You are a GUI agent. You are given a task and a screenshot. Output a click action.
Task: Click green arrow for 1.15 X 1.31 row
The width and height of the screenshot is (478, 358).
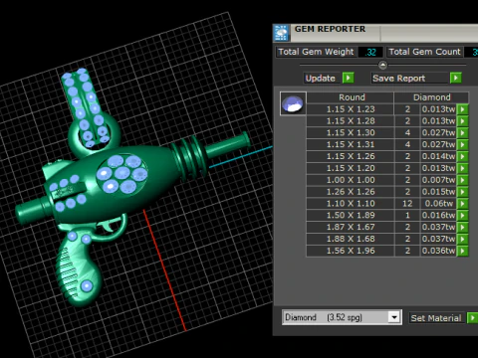462,144
